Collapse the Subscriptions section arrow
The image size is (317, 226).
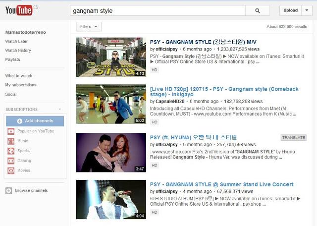(60, 109)
